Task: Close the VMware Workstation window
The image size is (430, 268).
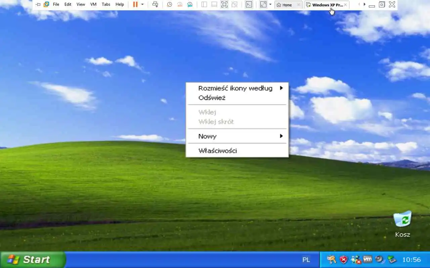Action: pyautogui.click(x=392, y=4)
